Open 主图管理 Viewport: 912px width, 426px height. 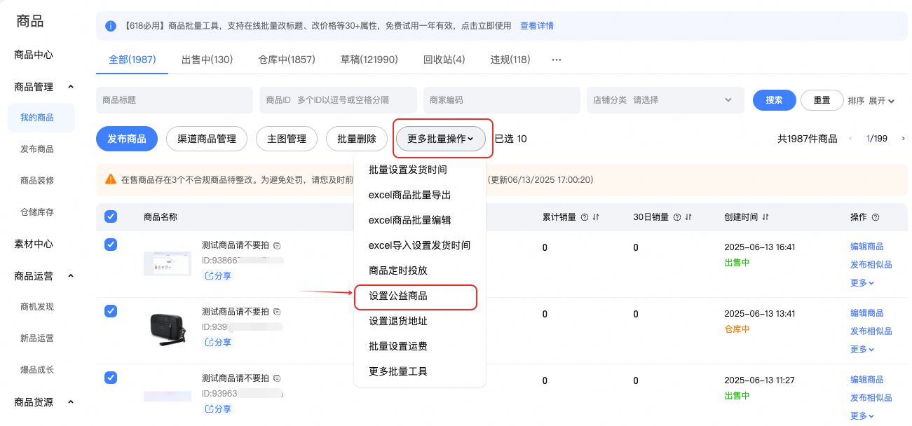tap(287, 139)
